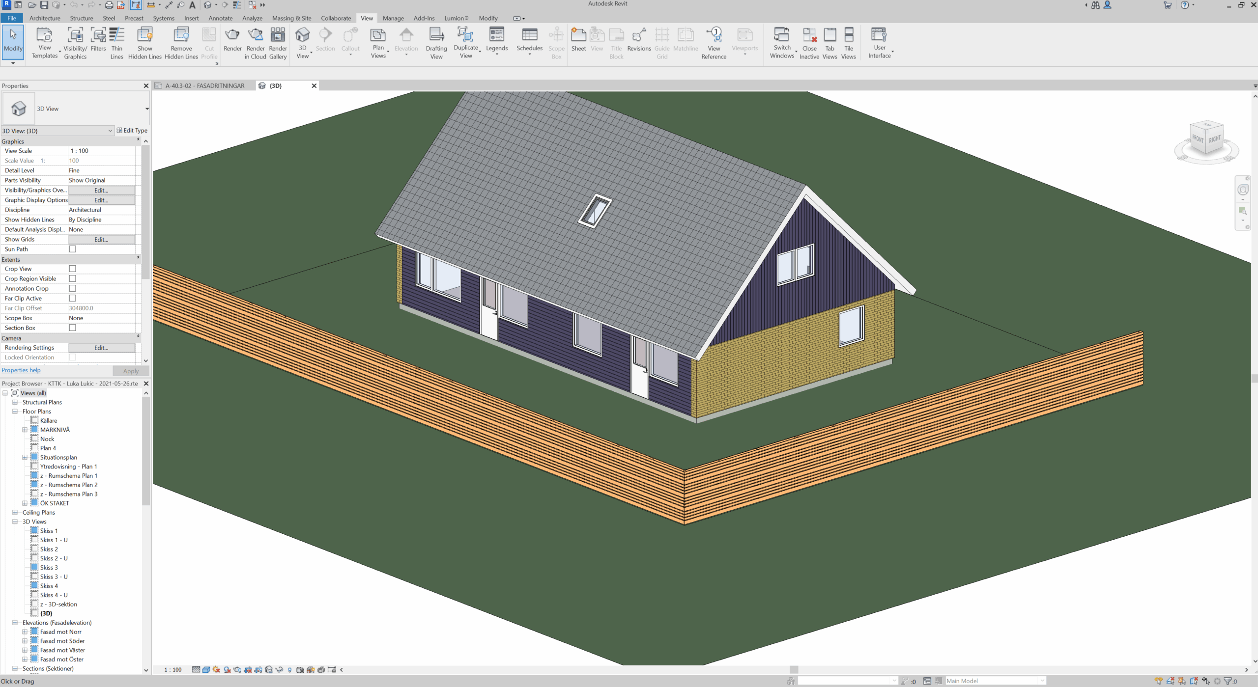Click Show Hidden Lines tool
The image size is (1258, 687).
tap(144, 43)
